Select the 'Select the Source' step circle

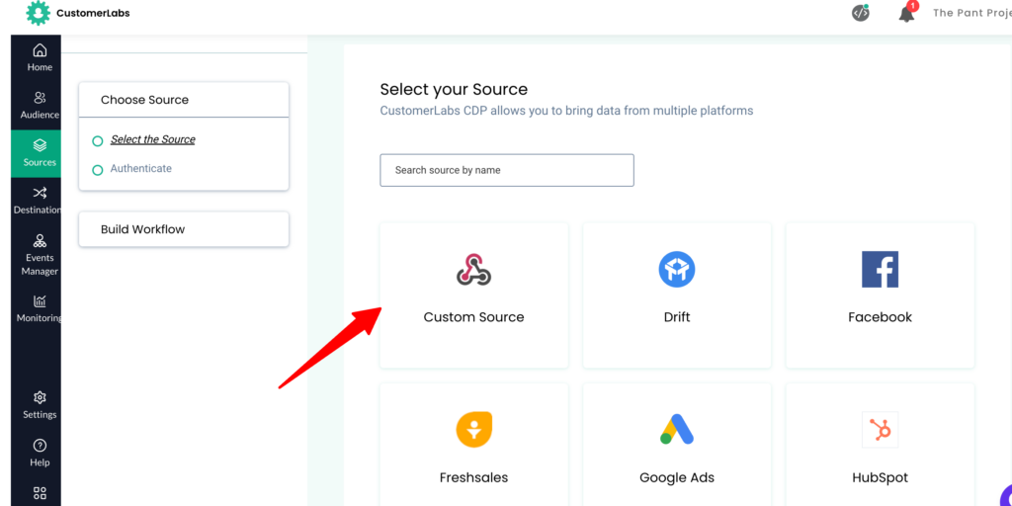coord(98,140)
